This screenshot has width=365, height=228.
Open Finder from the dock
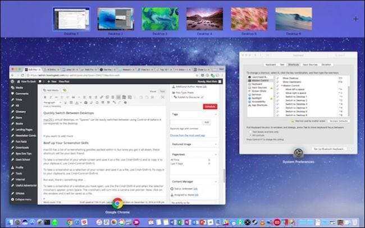pyautogui.click(x=10, y=222)
